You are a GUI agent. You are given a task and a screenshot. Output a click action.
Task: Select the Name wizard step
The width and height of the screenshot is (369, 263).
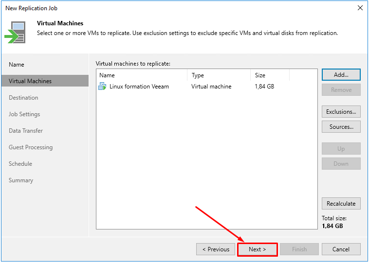(17, 65)
